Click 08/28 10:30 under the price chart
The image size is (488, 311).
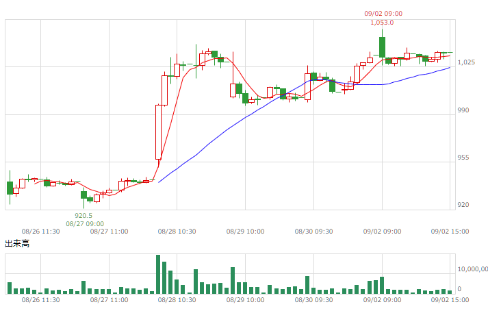pos(177,232)
